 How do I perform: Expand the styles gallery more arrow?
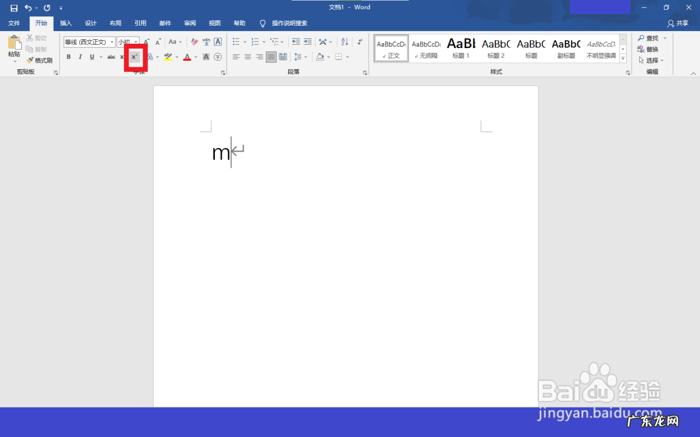pos(622,58)
